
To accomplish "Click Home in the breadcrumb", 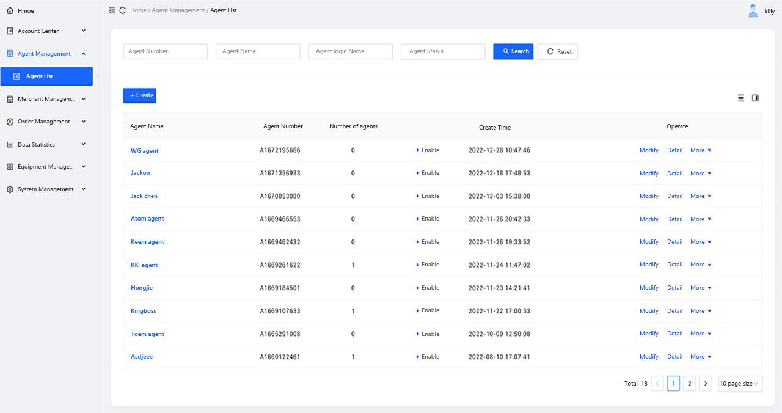I will pos(138,10).
